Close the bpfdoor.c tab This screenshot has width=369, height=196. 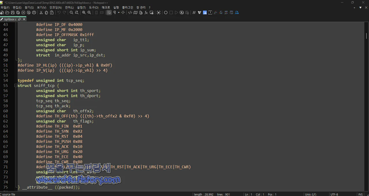pyautogui.click(x=24, y=19)
